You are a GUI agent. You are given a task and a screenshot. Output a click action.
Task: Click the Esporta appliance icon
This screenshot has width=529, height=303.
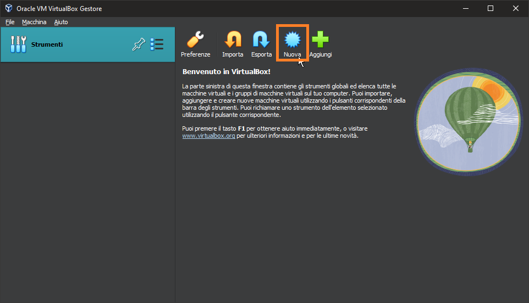tap(261, 40)
